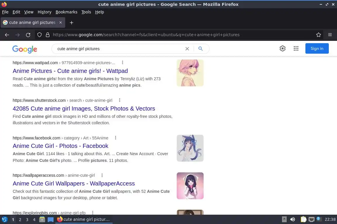337x224 pixels.
Task: Switch to workspace 2
Action: (x=20, y=220)
